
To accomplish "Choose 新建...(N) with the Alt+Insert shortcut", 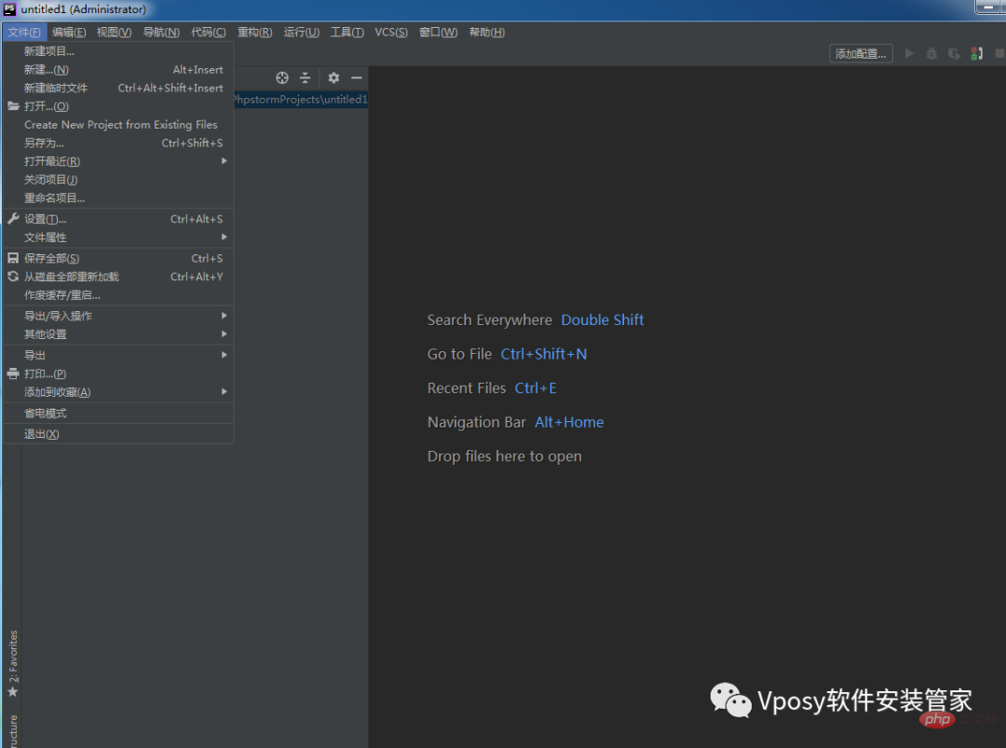I will click(x=118, y=70).
